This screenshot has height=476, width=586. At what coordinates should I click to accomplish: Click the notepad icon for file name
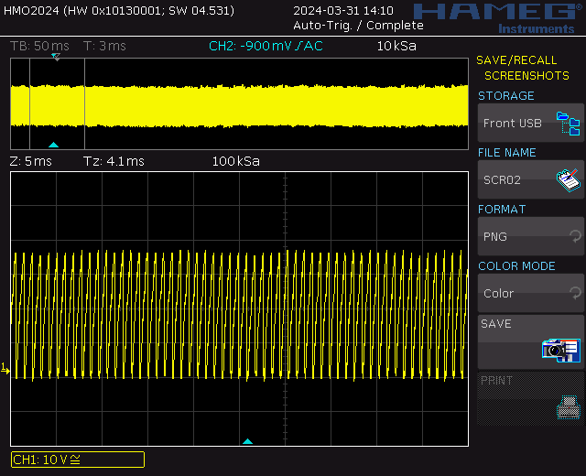(569, 180)
